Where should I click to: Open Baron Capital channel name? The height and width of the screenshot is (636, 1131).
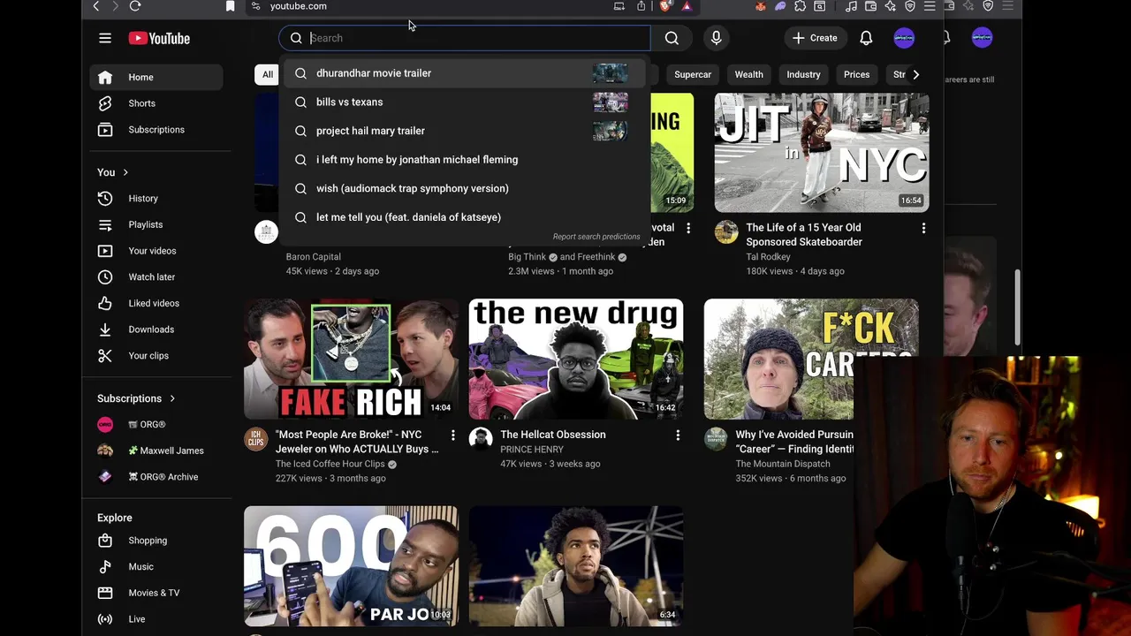[x=313, y=257]
